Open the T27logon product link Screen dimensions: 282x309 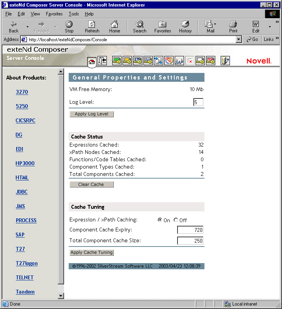tap(27, 263)
